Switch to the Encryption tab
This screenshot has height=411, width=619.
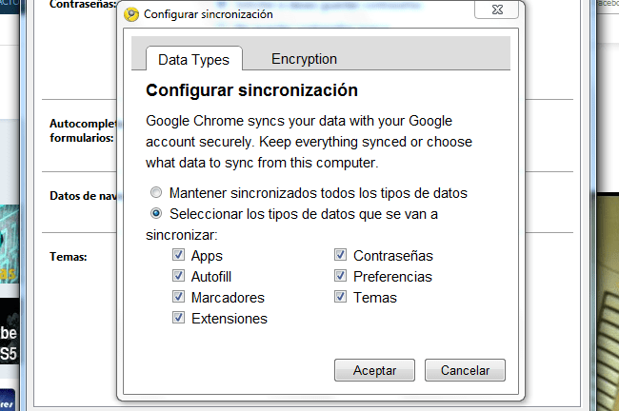(x=304, y=59)
